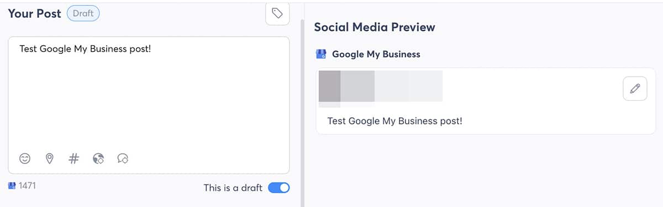Click the preview post text

point(394,121)
